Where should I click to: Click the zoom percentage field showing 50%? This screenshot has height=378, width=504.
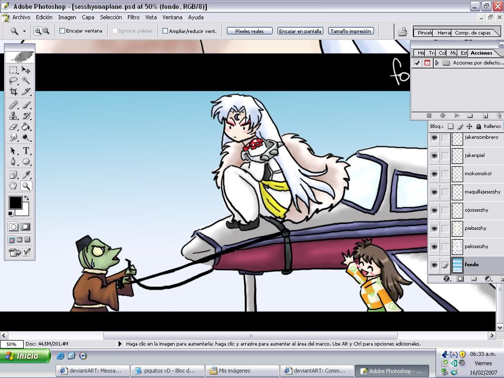[x=12, y=344]
